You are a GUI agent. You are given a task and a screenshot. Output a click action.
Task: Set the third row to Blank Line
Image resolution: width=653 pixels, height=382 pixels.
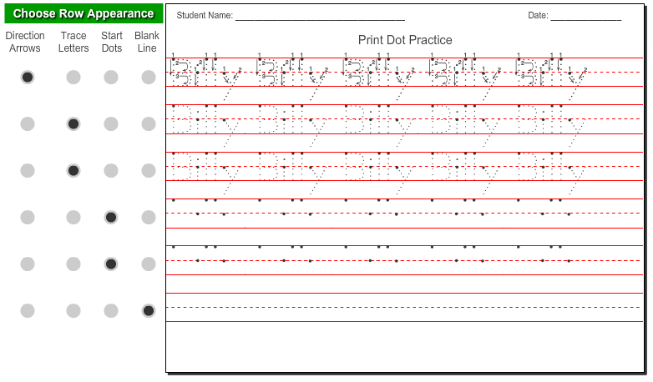149,170
